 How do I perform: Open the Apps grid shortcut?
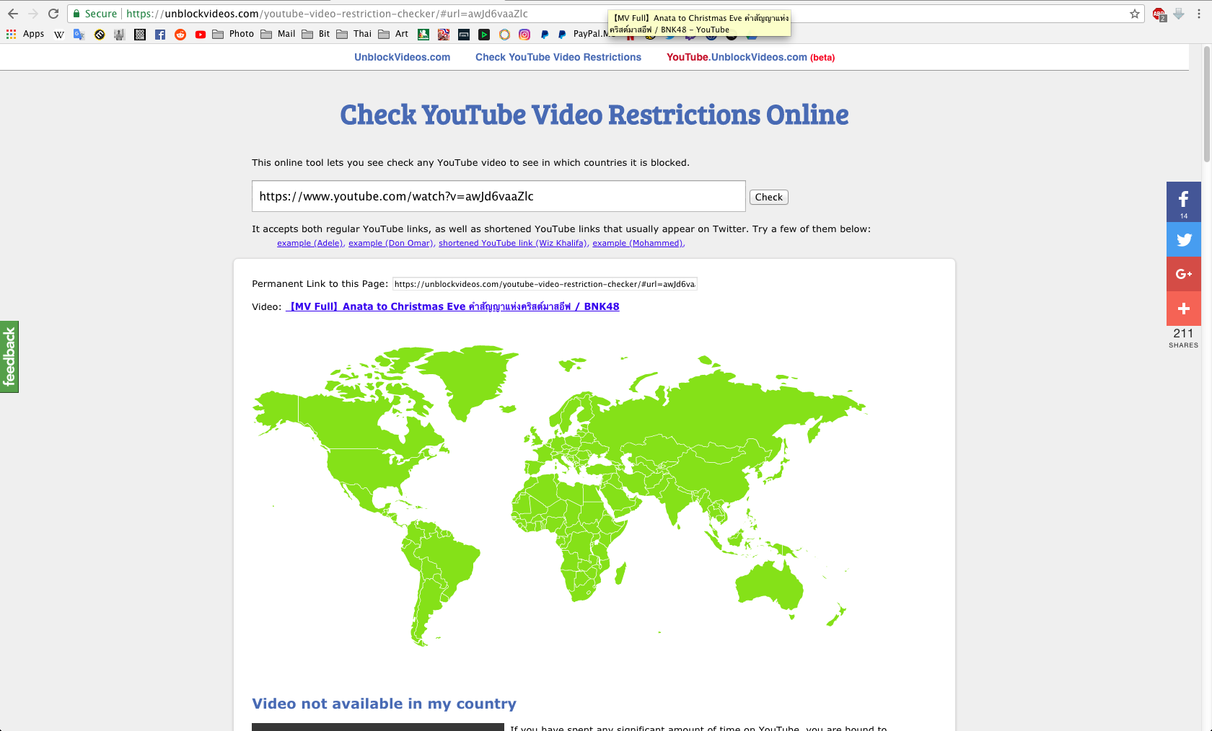(x=25, y=34)
